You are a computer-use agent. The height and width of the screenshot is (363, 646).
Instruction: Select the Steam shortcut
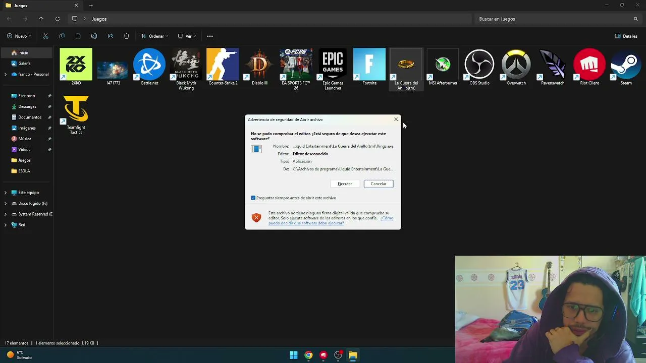[x=626, y=67]
